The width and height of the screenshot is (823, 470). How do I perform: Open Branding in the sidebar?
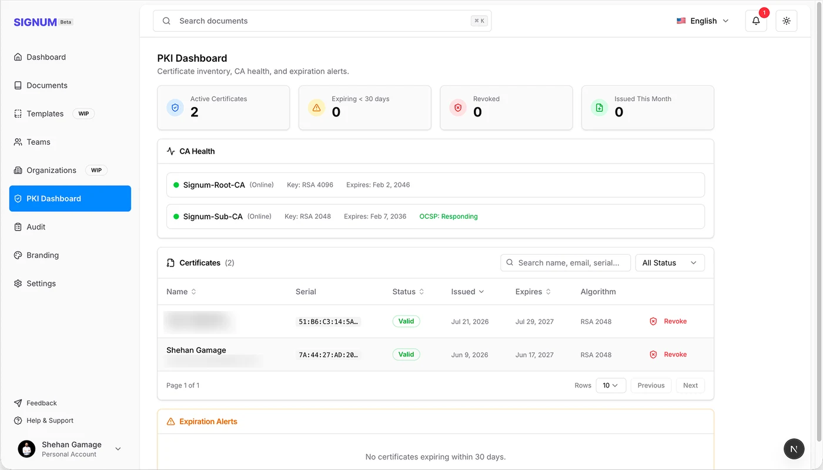70,255
